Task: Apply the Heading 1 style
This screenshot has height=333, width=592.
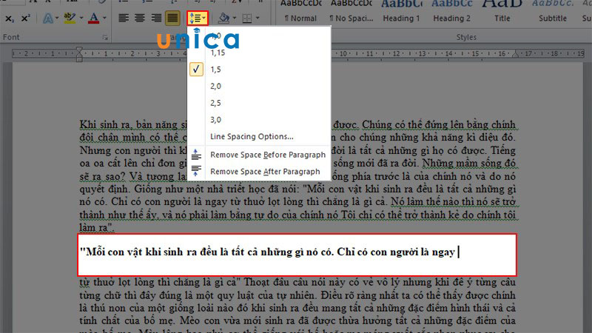Action: 401,12
